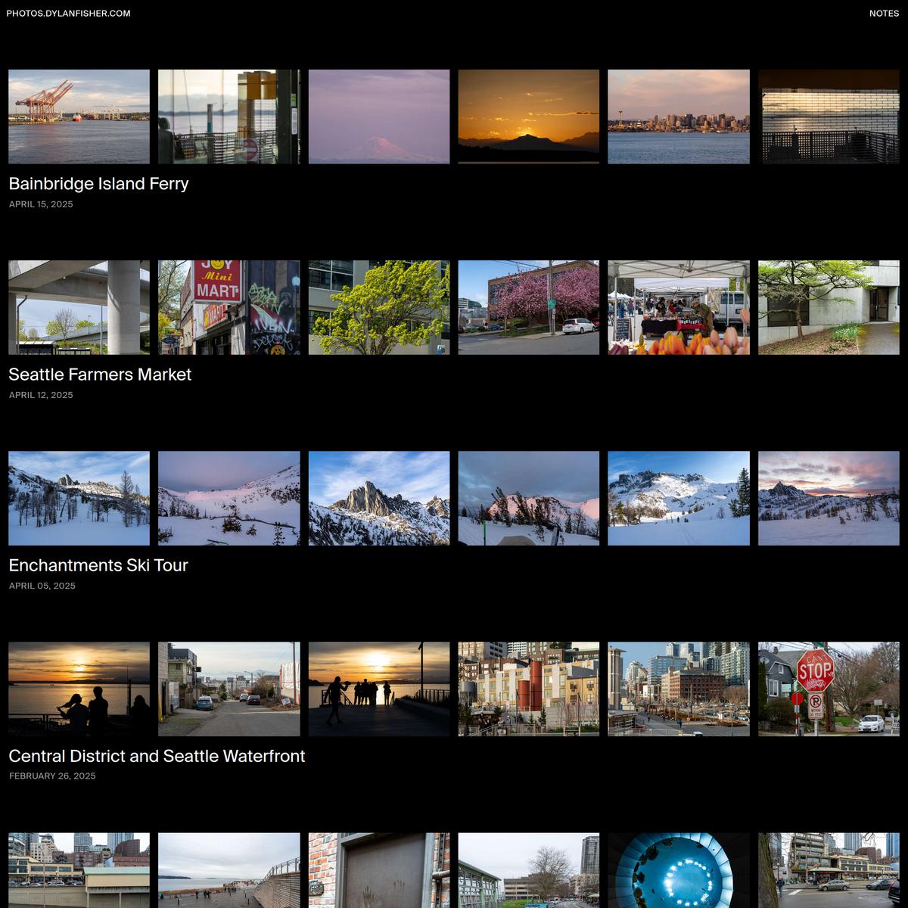Open the Enchantments Ski Tour album title
The image size is (908, 908).
tap(98, 565)
